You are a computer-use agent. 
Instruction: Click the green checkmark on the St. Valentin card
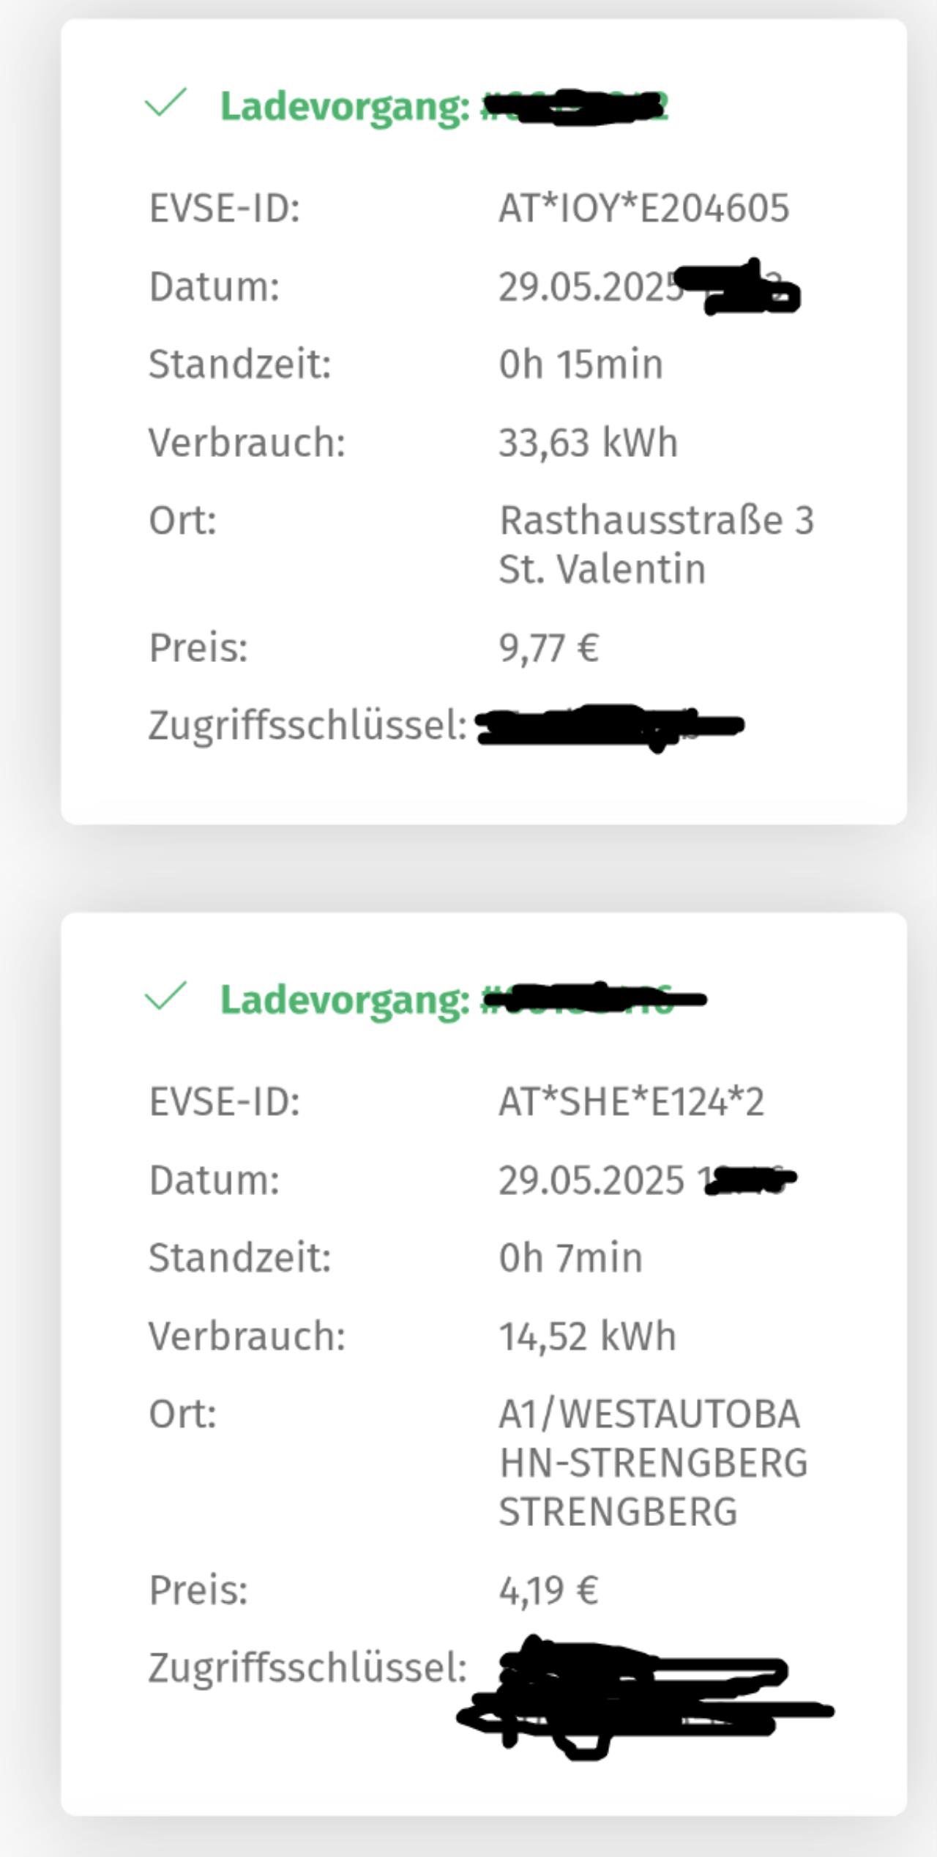(166, 103)
